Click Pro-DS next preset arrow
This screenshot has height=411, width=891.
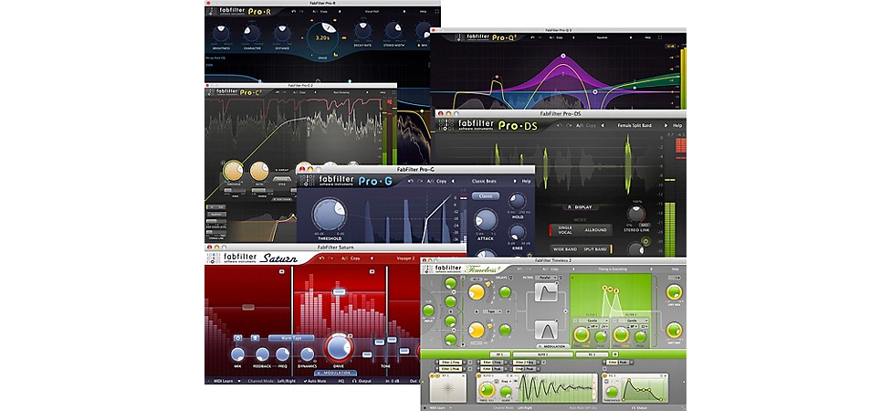(666, 126)
